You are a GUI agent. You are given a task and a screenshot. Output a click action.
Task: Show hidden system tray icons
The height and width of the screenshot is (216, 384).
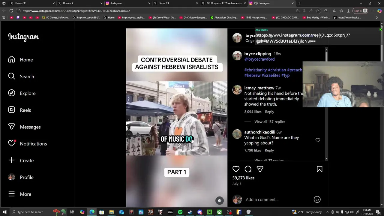click(x=328, y=212)
